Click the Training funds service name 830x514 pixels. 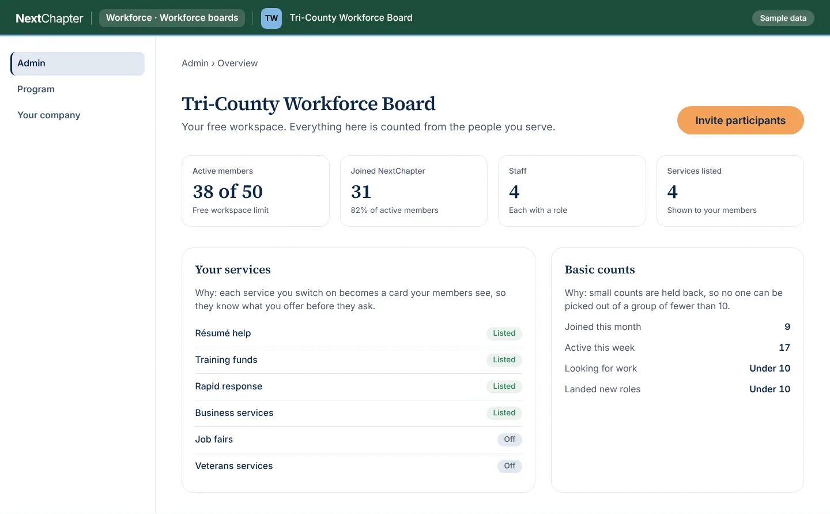226,360
